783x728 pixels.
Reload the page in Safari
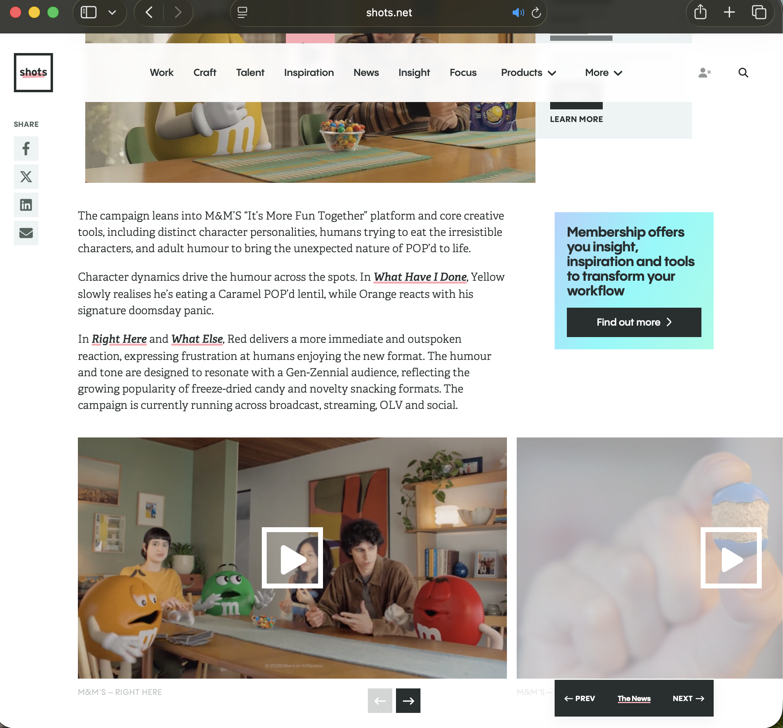(x=536, y=13)
